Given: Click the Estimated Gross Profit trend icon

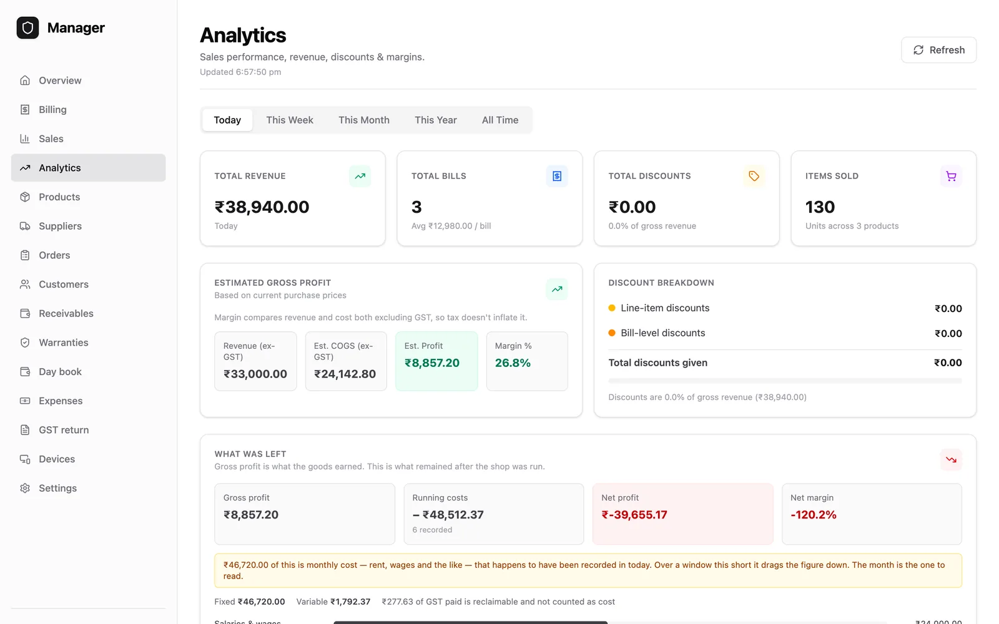Looking at the screenshot, I should point(557,289).
